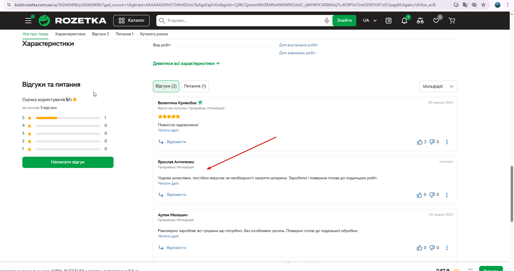Open the shopping cart icon
Viewport: 514px width, 271px height.
point(452,21)
